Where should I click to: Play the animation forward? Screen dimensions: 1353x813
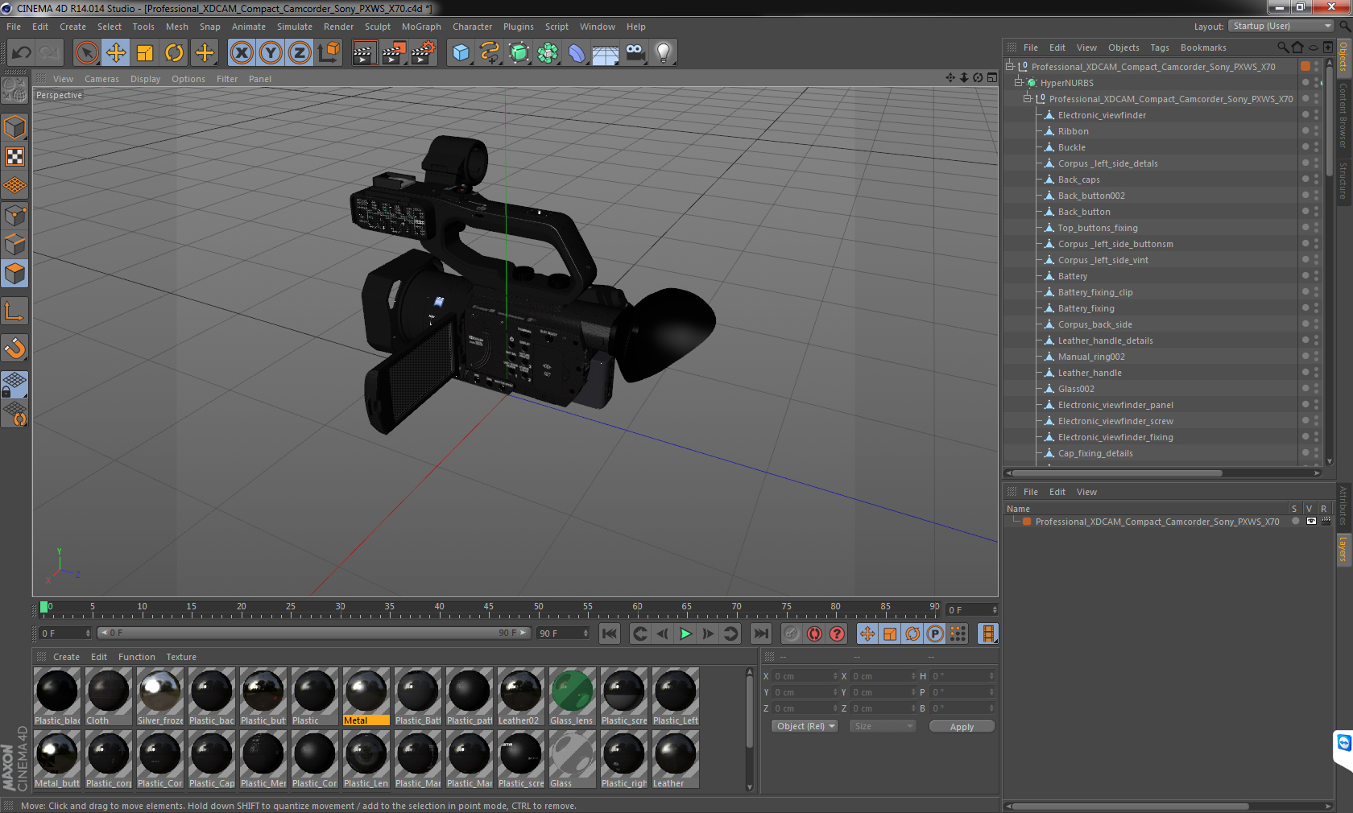coord(685,633)
